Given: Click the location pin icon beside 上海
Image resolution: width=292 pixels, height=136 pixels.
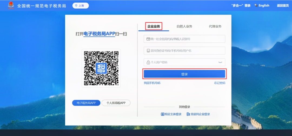Looking at the screenshot, I should 76,6.
